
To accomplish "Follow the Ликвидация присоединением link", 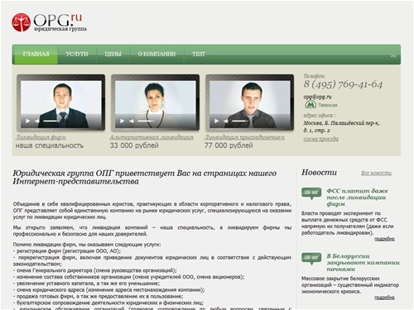I will click(x=244, y=137).
